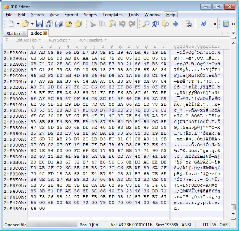Click ANSI character set in status bar

click(186, 225)
